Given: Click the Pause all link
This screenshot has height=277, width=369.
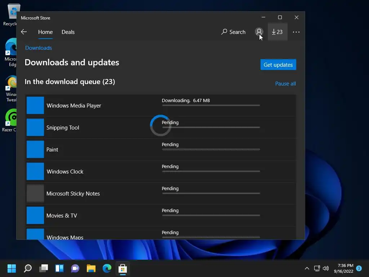Looking at the screenshot, I should point(285,84).
